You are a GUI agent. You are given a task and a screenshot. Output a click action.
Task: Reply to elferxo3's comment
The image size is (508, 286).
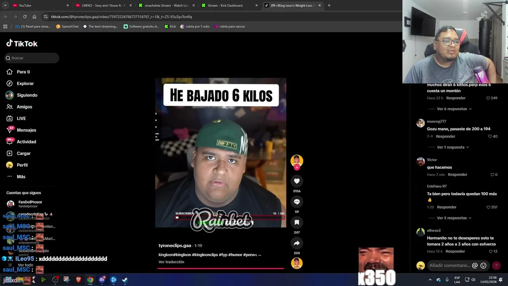point(455,251)
